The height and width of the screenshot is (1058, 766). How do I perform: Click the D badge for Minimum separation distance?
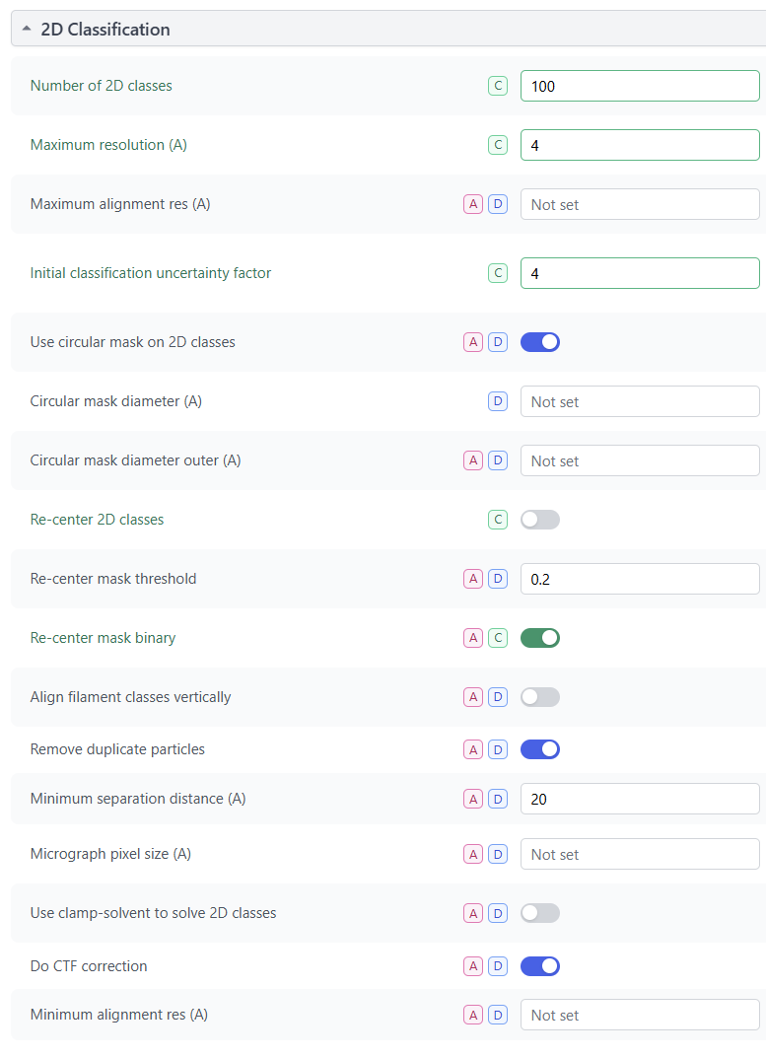(498, 799)
